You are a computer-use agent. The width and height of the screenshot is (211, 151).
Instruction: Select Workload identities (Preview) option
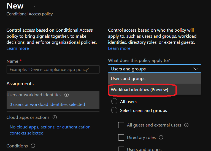click(x=139, y=90)
